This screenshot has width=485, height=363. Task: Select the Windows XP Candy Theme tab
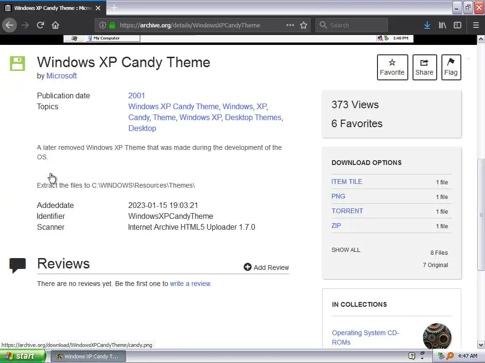tap(53, 8)
